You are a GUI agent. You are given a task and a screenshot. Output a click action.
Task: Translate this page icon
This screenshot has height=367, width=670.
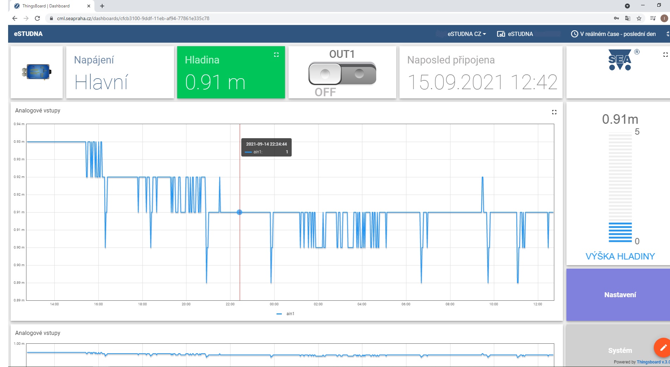pyautogui.click(x=628, y=18)
